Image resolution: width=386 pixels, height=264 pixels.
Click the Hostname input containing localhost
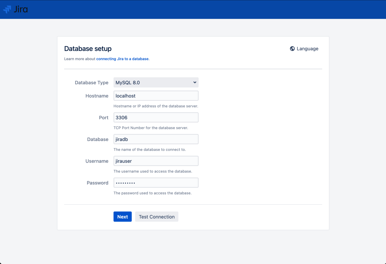click(x=156, y=96)
